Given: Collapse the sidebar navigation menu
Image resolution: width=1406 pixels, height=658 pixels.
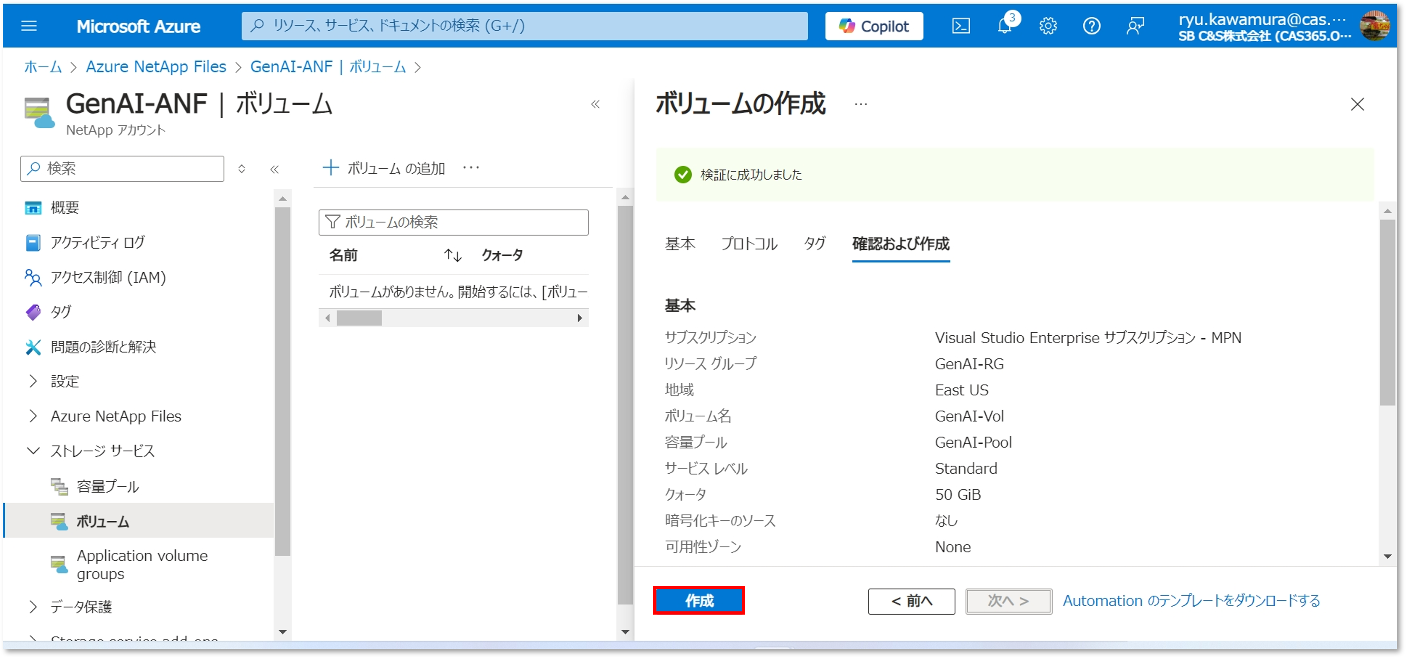Looking at the screenshot, I should pos(275,169).
